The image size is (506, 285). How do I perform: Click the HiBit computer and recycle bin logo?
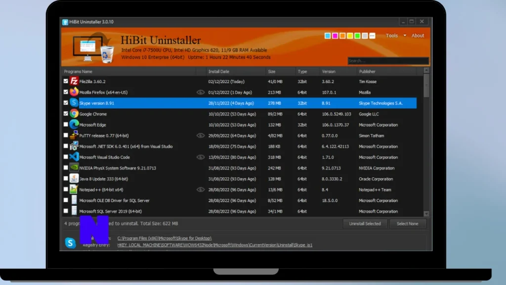[x=93, y=48]
